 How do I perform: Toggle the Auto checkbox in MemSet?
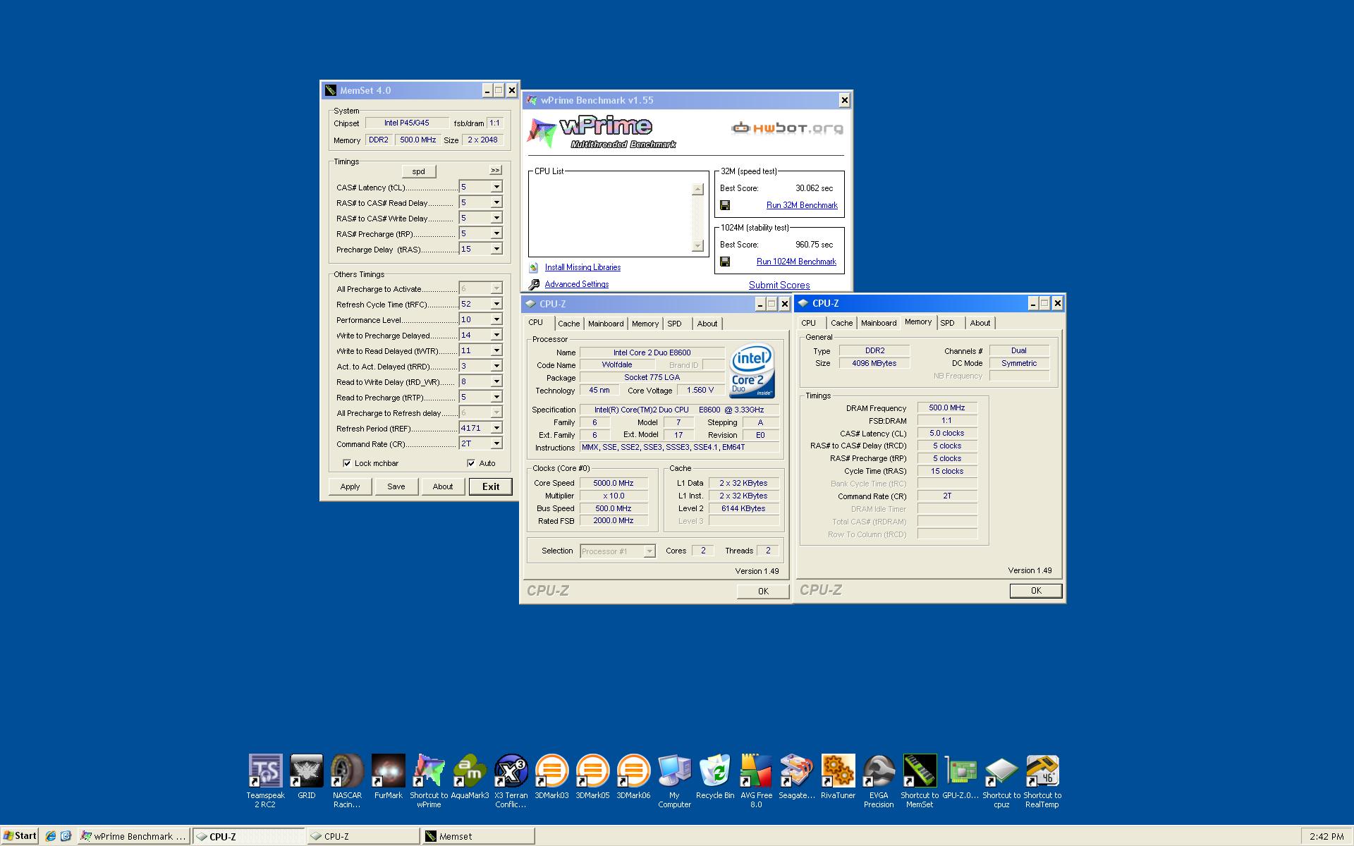coord(471,463)
